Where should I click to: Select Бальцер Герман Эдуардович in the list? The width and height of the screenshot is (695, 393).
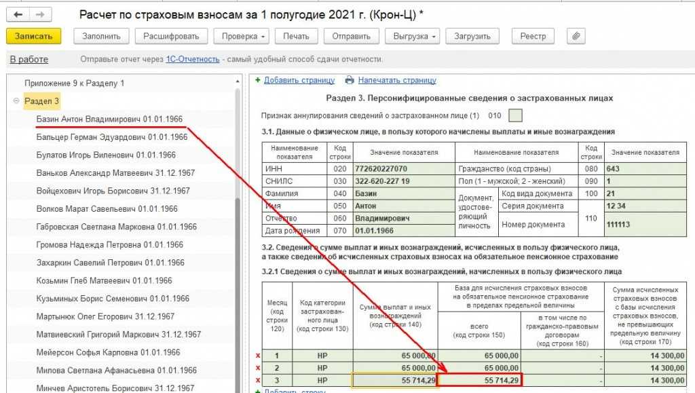click(x=112, y=137)
